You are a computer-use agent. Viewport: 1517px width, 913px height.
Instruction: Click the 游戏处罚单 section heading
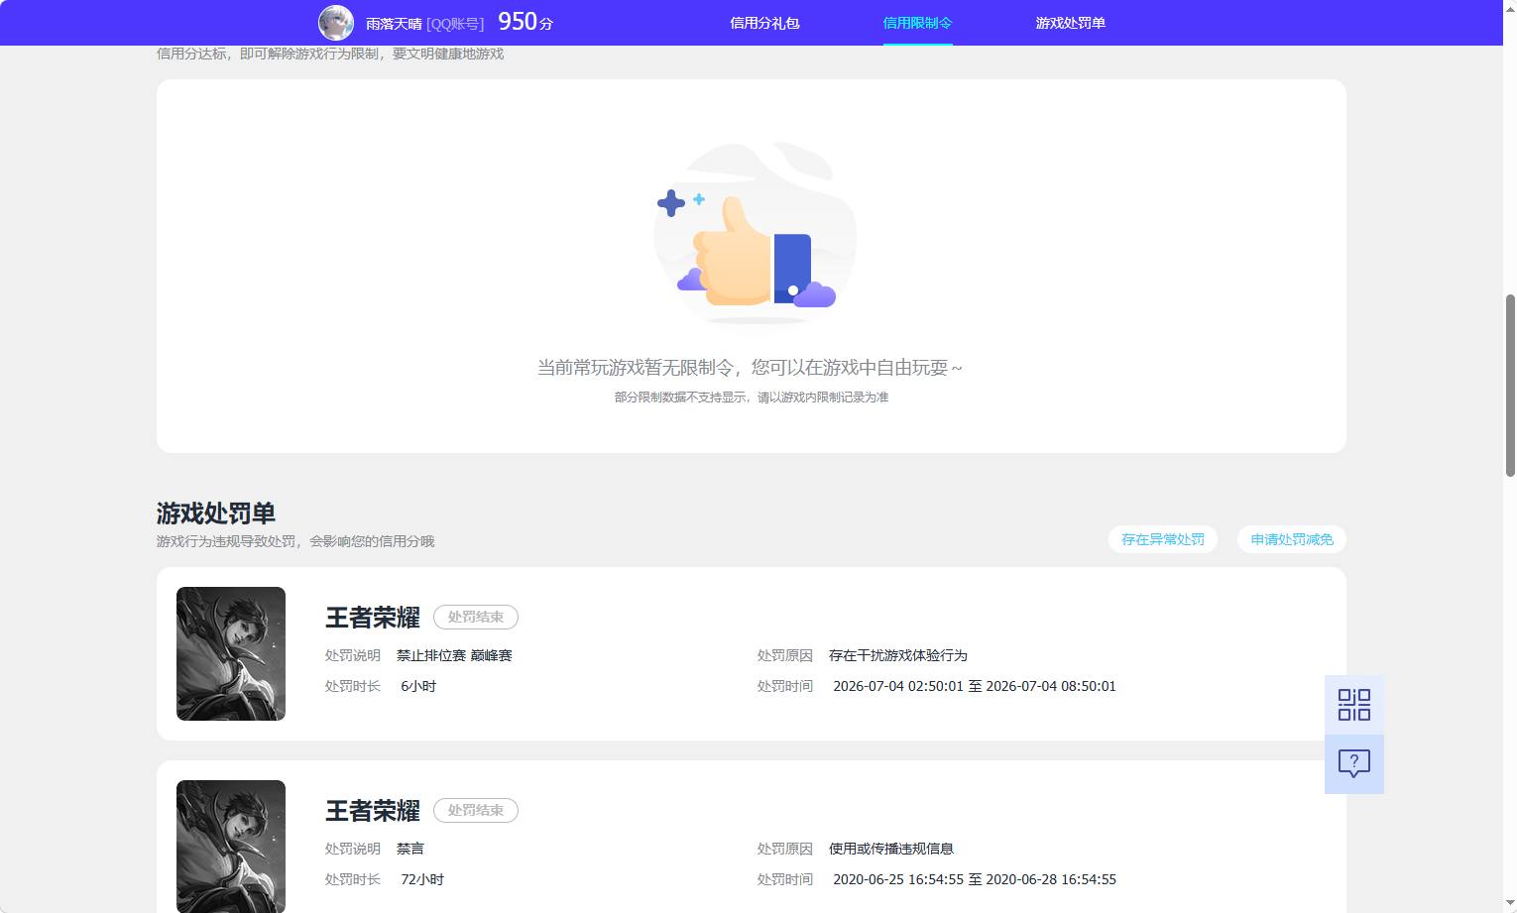tap(216, 514)
